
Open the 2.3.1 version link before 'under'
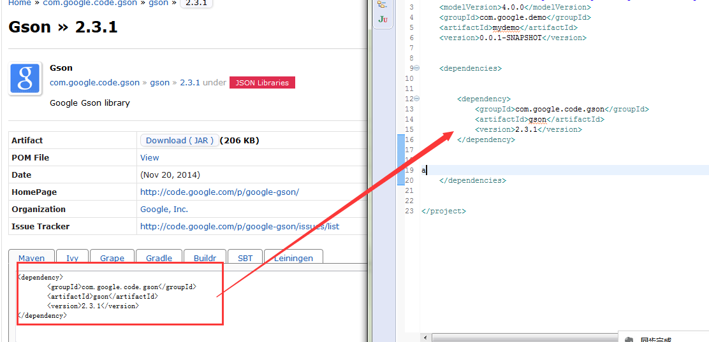tap(190, 83)
